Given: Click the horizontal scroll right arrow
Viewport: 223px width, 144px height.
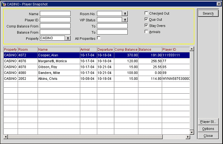Looking at the screenshot, I should (x=188, y=137).
